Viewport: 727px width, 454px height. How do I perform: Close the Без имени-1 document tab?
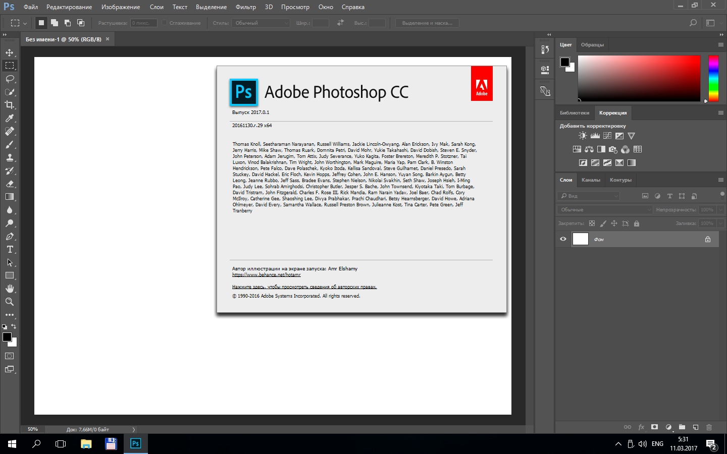[x=108, y=39]
